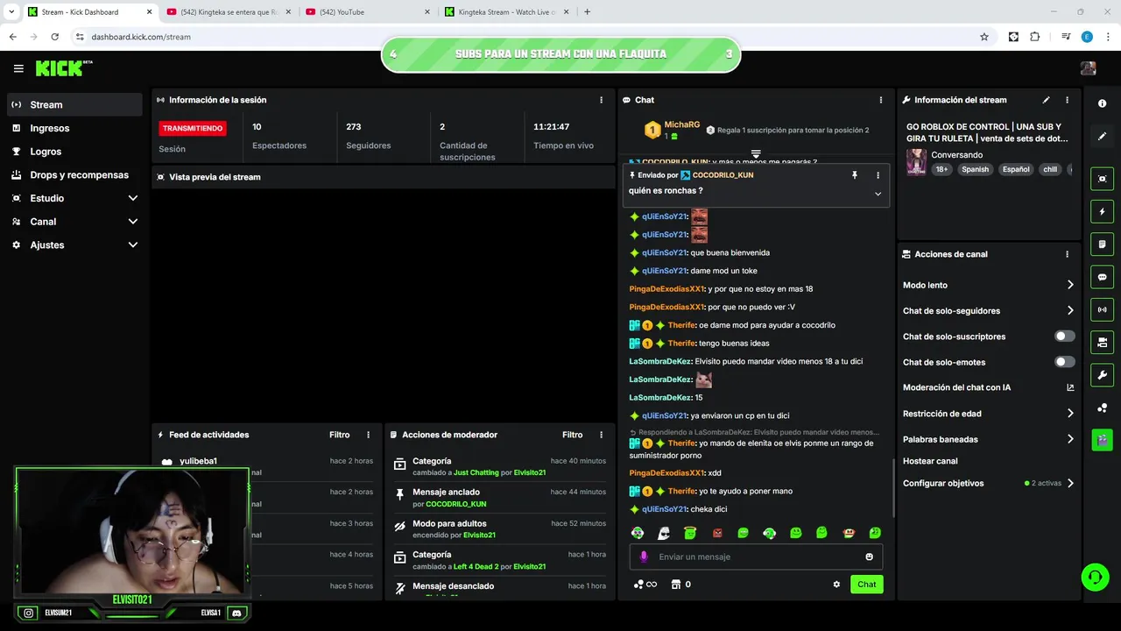Viewport: 1121px width, 631px height.
Task: Click the lightning bolt icon in right sidebar
Action: [1102, 211]
